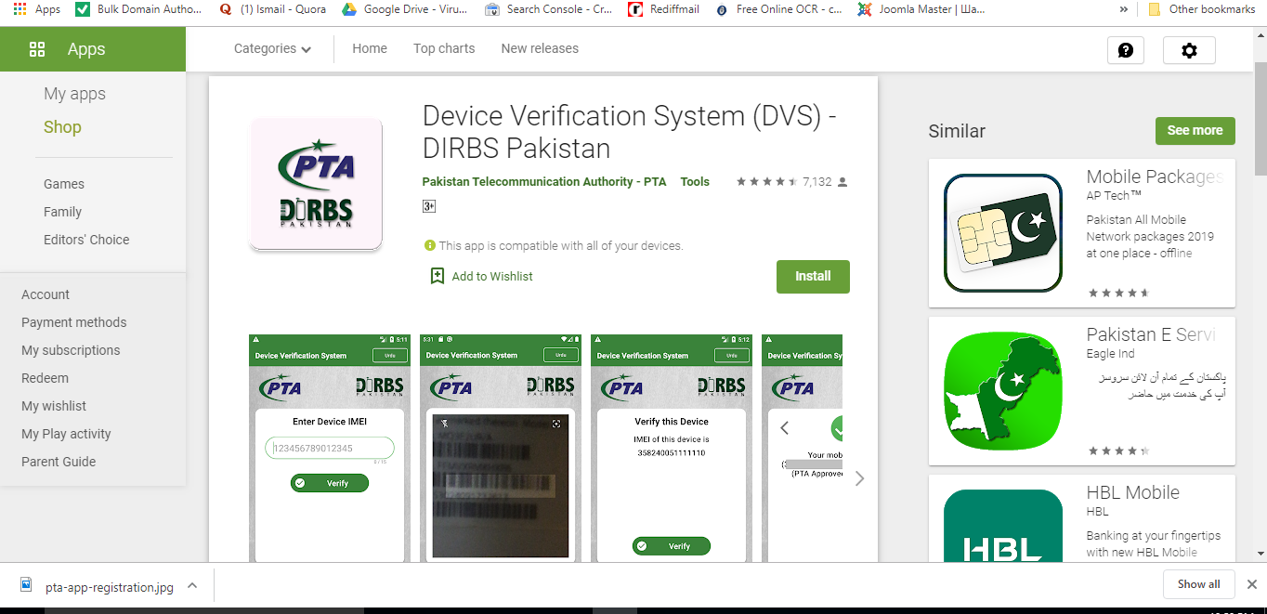Screen dimensions: 1267x614
Task: Open the Chrome Apps bookmark shortcut
Action: (36, 9)
